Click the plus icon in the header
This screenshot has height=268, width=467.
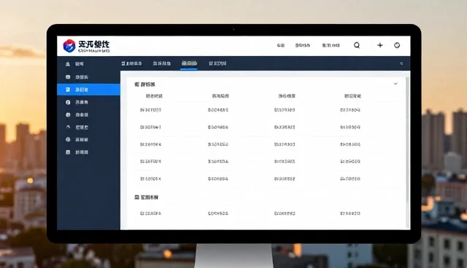379,45
